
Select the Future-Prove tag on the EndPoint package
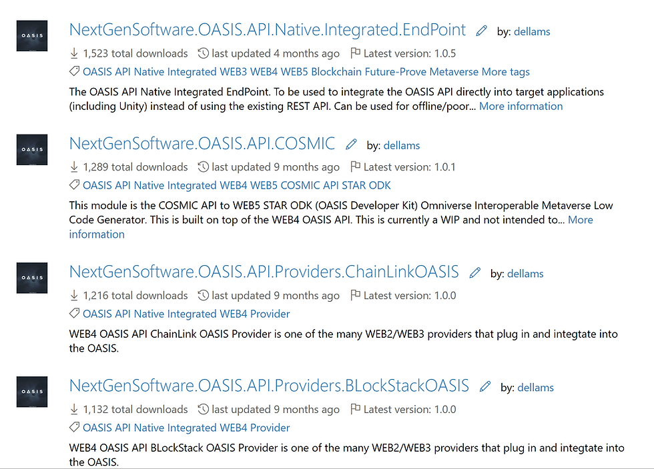pos(395,72)
